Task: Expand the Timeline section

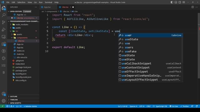Action: 23,100
